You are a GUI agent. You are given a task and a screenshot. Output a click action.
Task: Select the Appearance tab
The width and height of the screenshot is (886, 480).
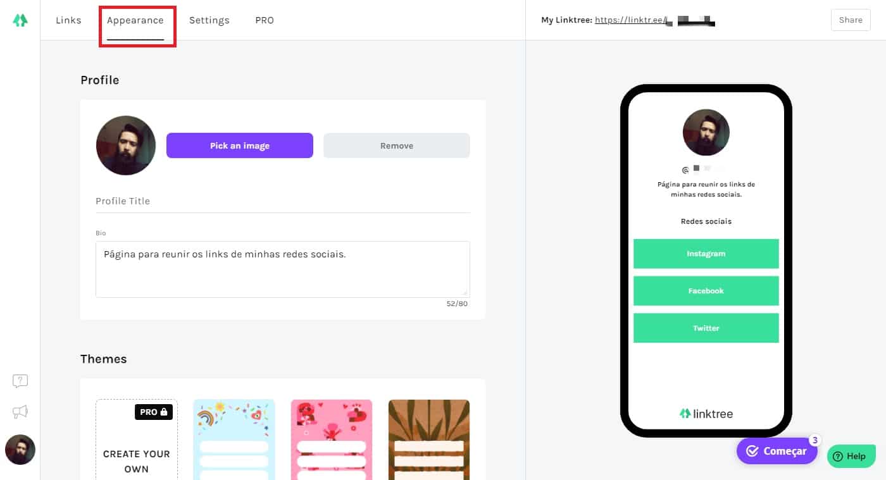135,20
